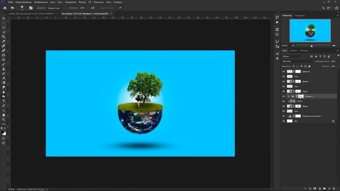Hide the Фон layer
The width and height of the screenshot is (340, 191).
(283, 121)
